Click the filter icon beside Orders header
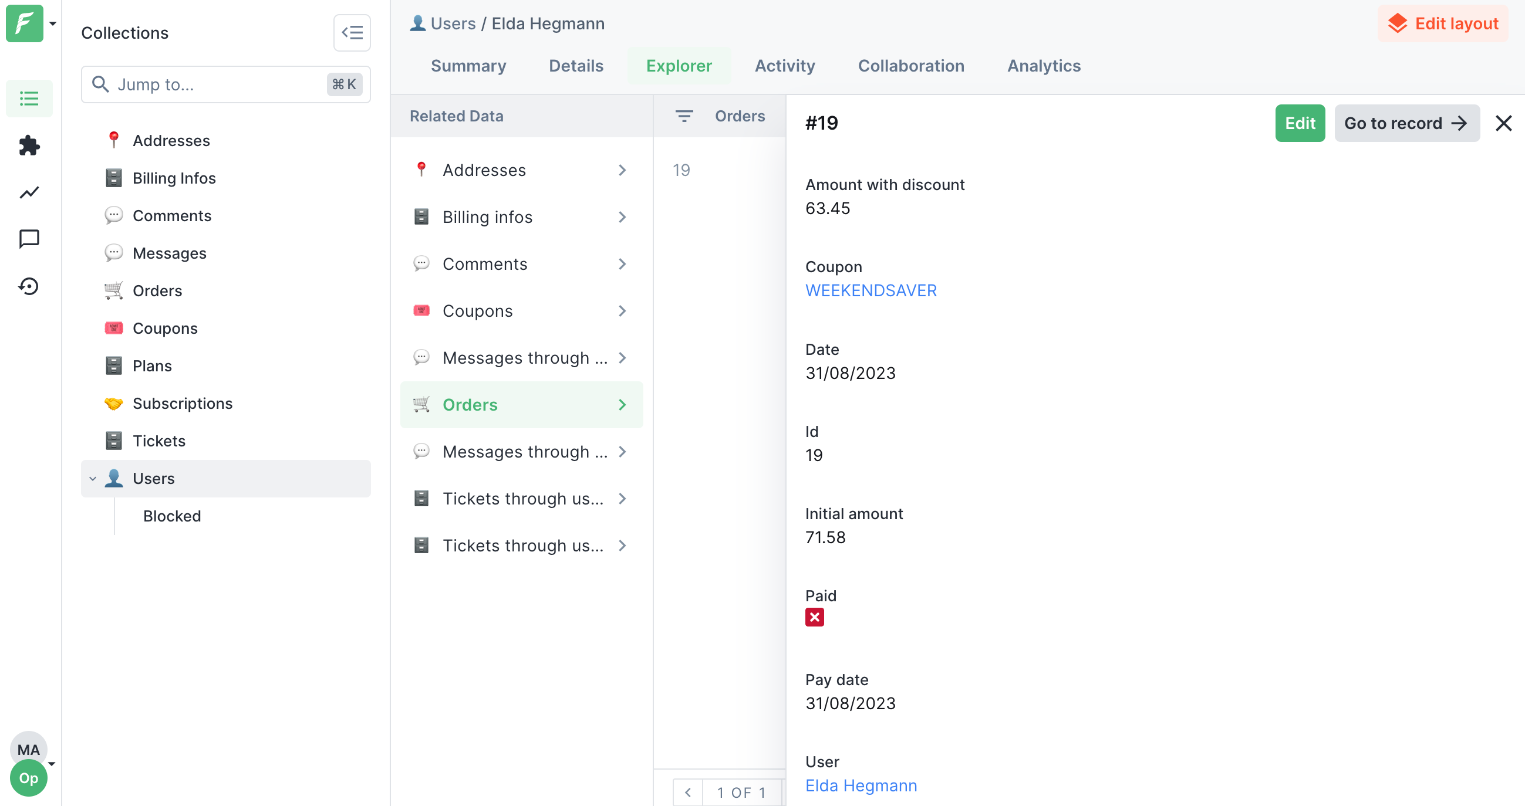The height and width of the screenshot is (806, 1525). [684, 116]
